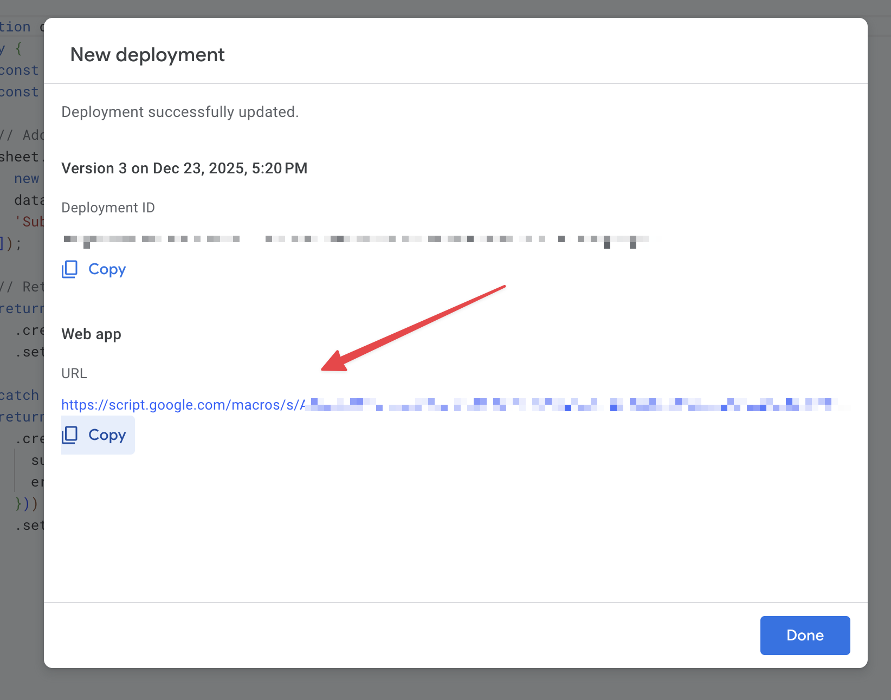The width and height of the screenshot is (891, 700).
Task: Click the Deployment ID field label
Action: pyautogui.click(x=108, y=208)
